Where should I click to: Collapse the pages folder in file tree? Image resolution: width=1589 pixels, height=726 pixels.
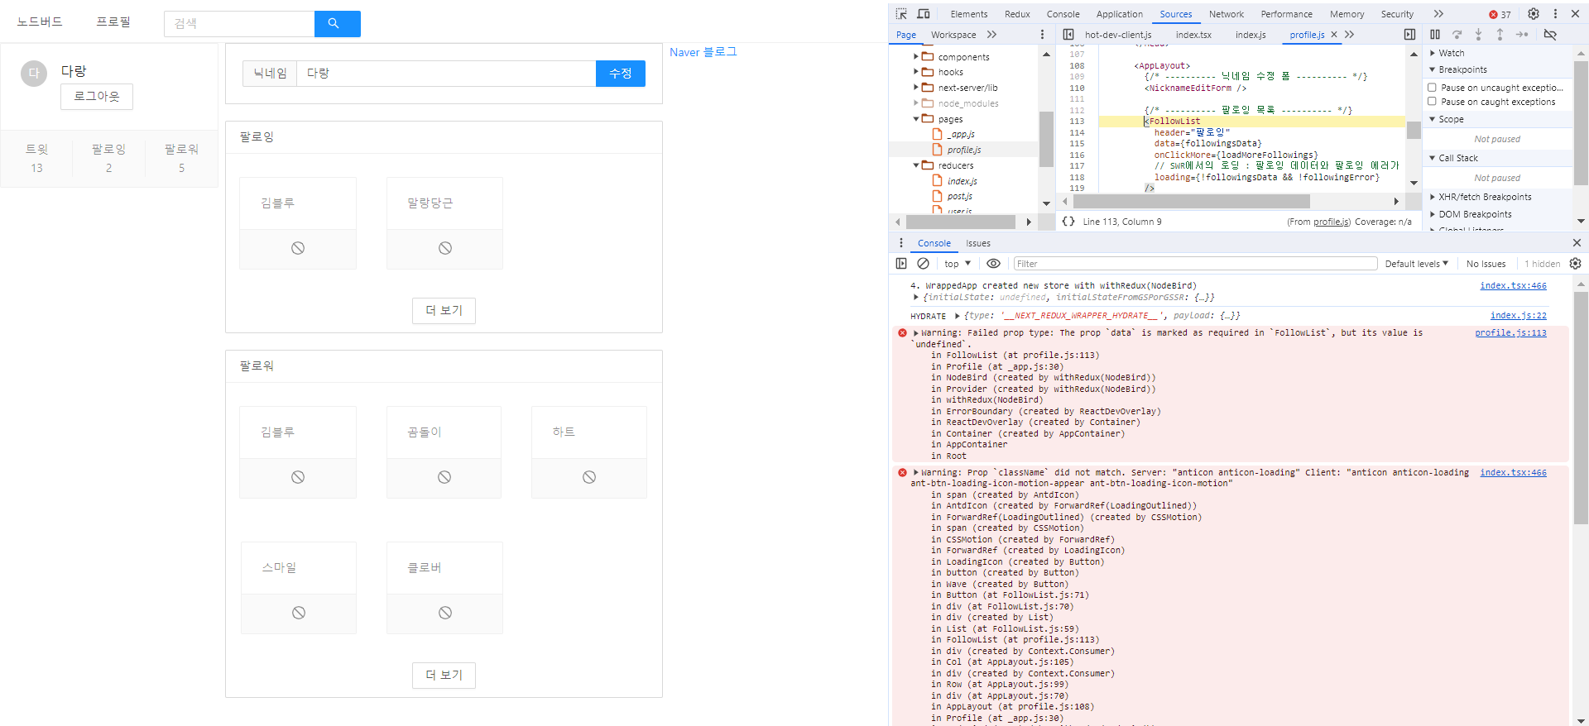pos(916,119)
